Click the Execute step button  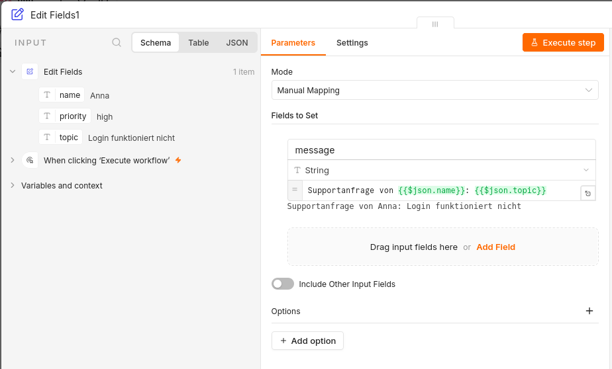click(563, 42)
